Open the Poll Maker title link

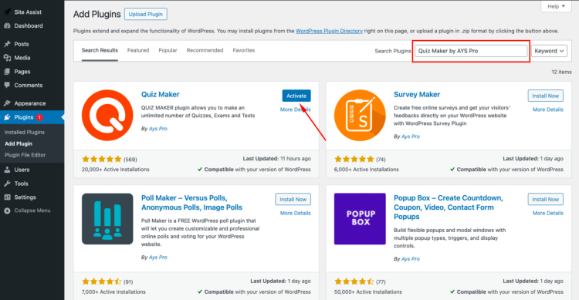191,203
